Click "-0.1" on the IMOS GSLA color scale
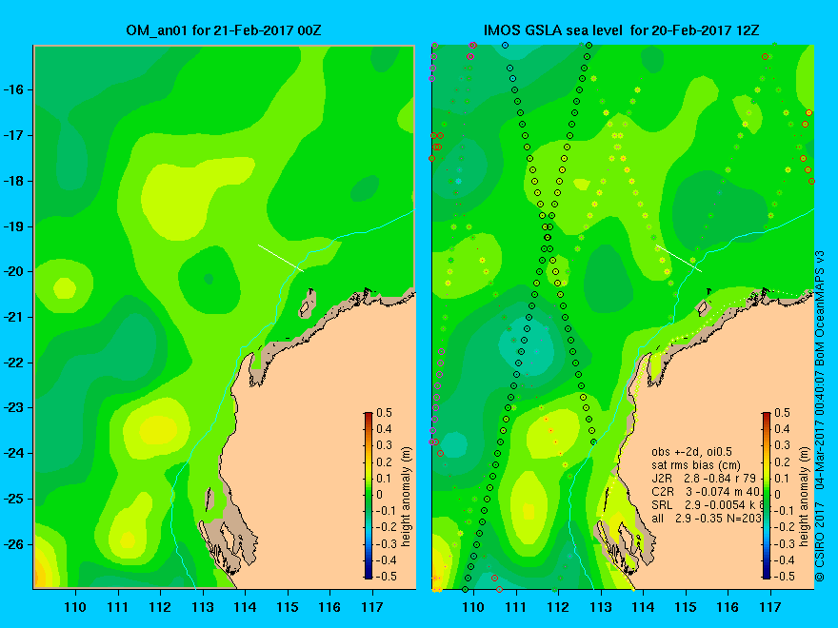Screen dimensions: 838x628 tap(785, 511)
